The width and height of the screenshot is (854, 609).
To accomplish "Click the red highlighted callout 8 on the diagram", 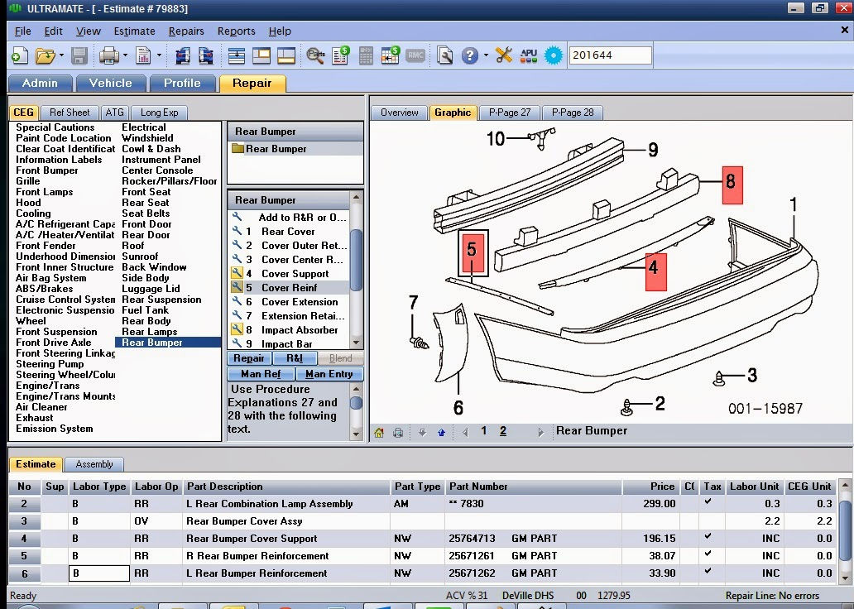I will pyautogui.click(x=732, y=185).
